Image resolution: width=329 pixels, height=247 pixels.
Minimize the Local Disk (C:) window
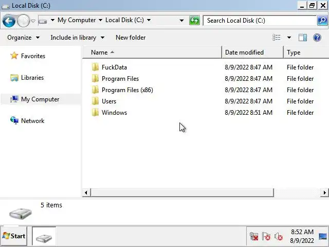302,6
